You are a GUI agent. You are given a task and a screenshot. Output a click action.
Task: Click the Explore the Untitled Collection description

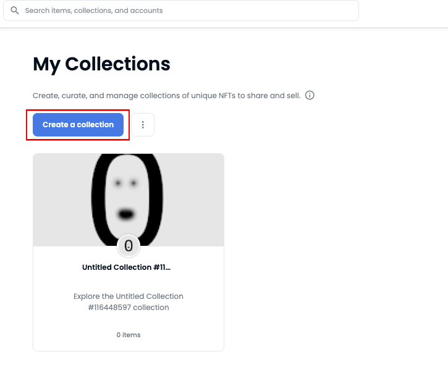[x=129, y=302]
